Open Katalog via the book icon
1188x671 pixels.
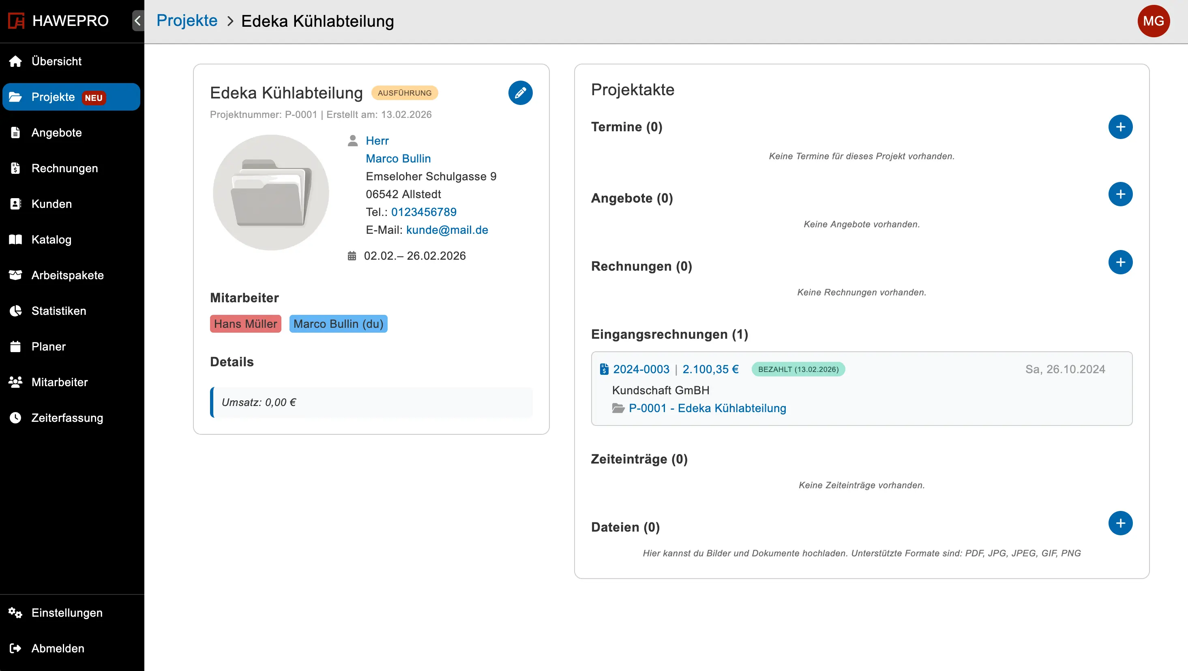(x=15, y=239)
